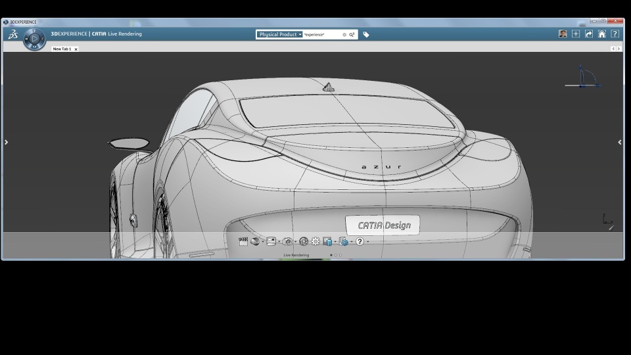Click the search field containing *experience*
The width and height of the screenshot is (631, 355).
[x=322, y=35]
